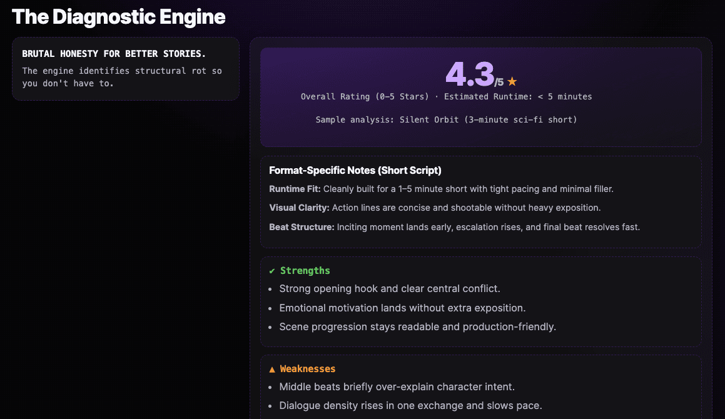Click the strong opening hook bullet
The image size is (725, 419).
(x=389, y=289)
